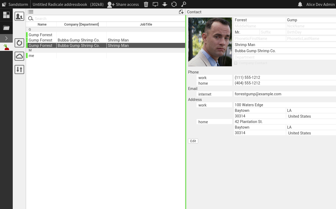This screenshot has width=336, height=209.
Task: Open the list menu icon above Search
Action: coord(31,12)
